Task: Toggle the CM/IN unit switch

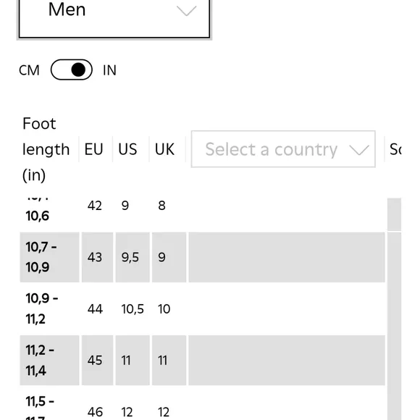Action: tap(72, 70)
